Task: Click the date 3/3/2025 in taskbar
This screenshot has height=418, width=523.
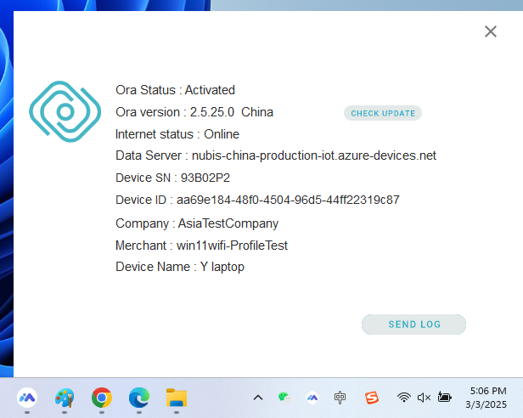Action: (x=486, y=404)
